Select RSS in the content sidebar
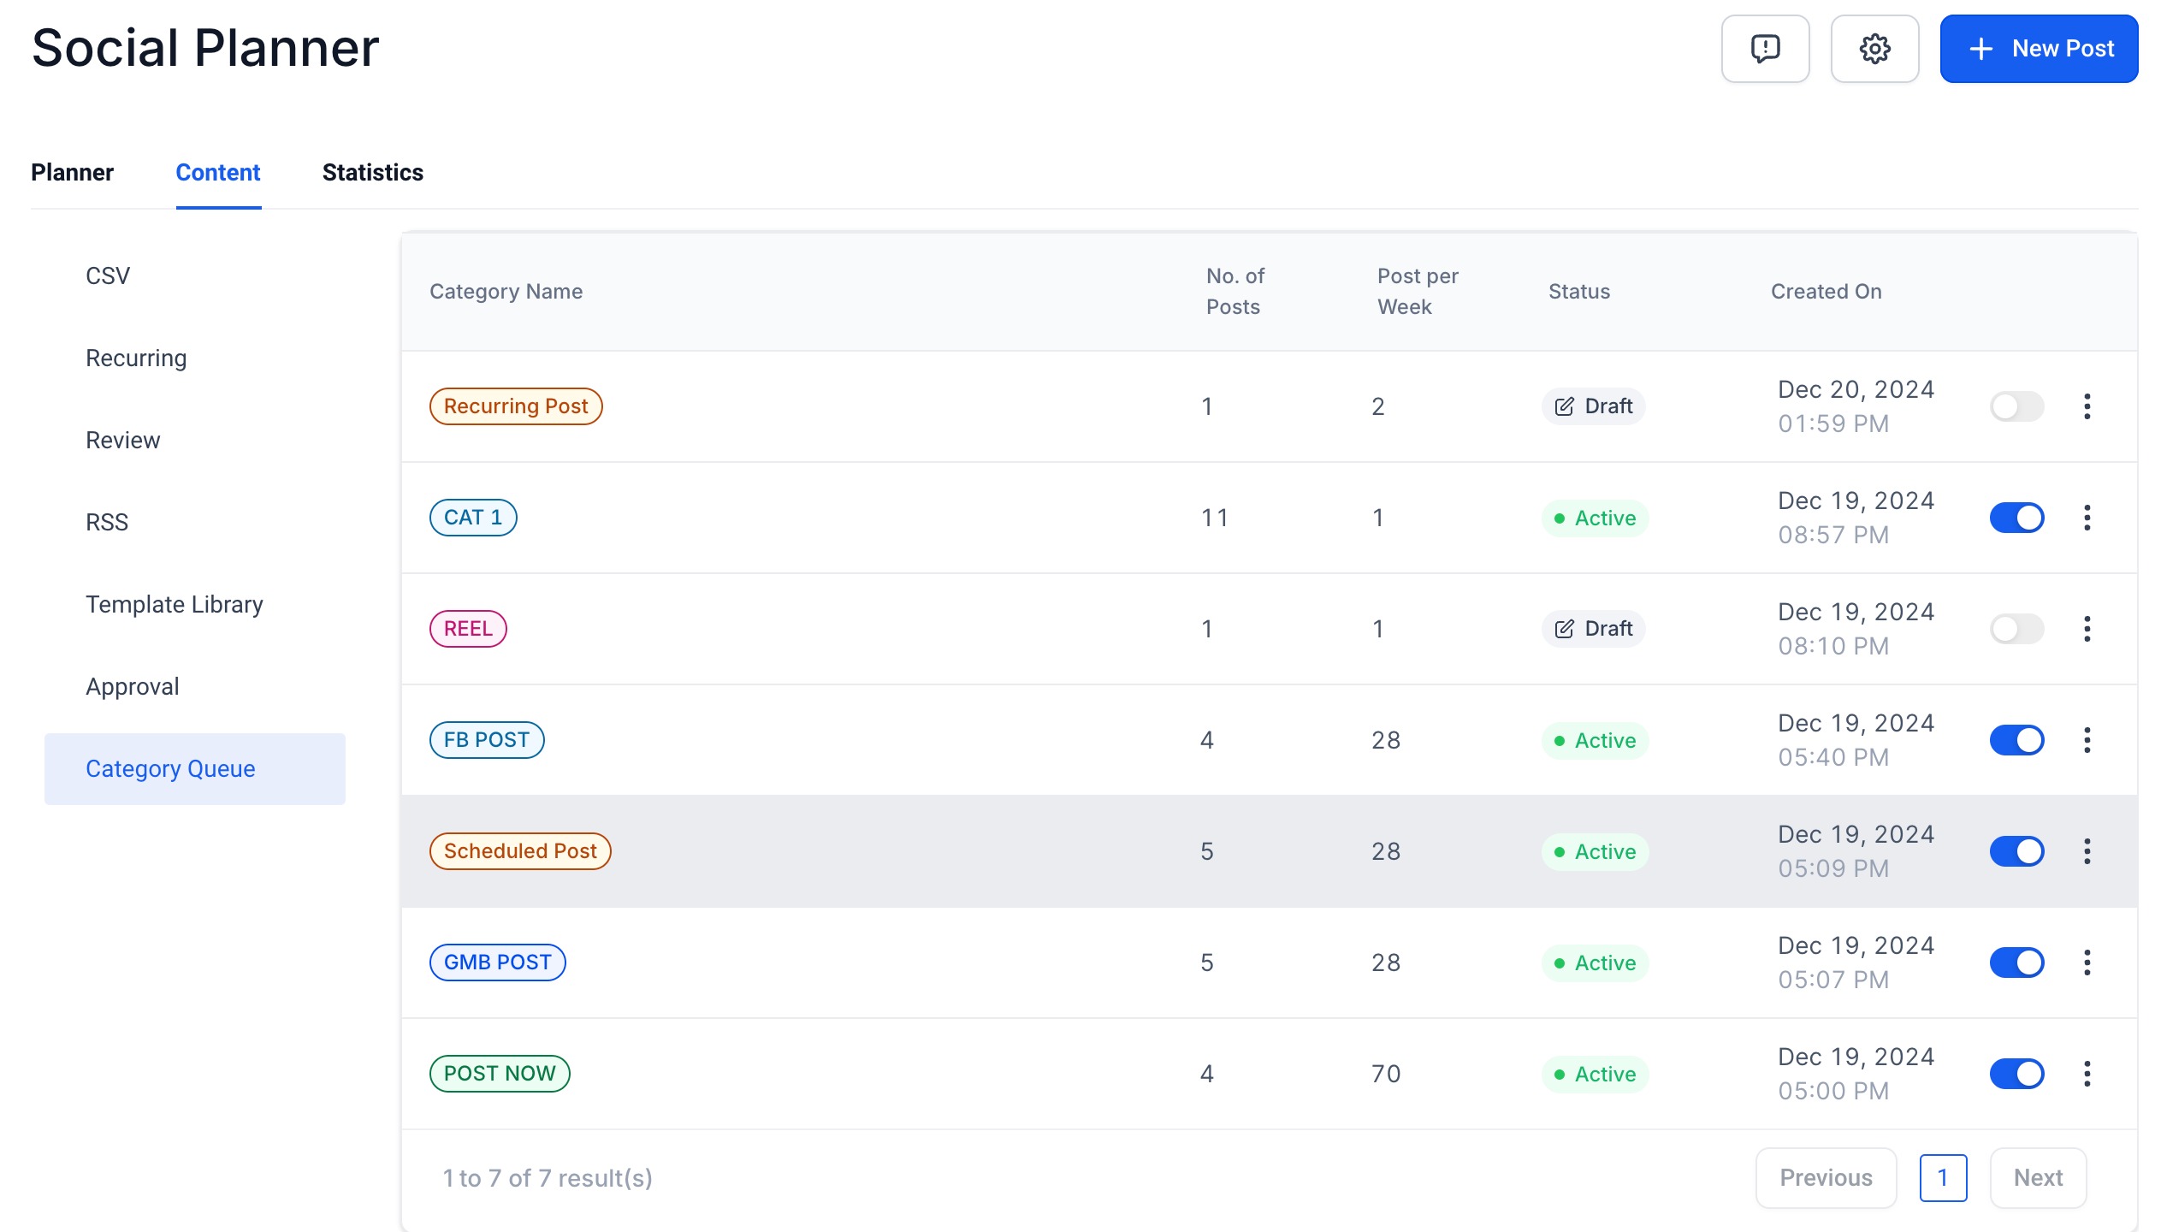Screen dimensions: 2161x1232 point(107,523)
